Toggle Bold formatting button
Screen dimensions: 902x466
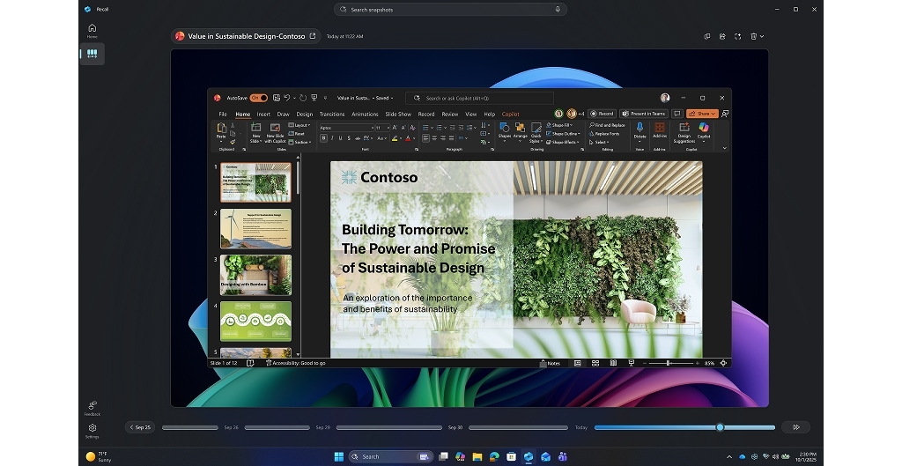[x=324, y=138]
